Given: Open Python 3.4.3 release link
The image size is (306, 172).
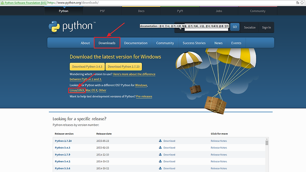Looking at the screenshot, I should [62, 148].
